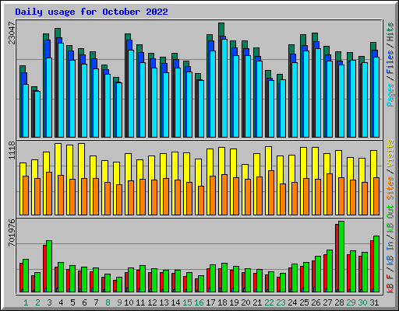Click day 28's tall red kB F bar
The width and height of the screenshot is (399, 311).
(337, 258)
